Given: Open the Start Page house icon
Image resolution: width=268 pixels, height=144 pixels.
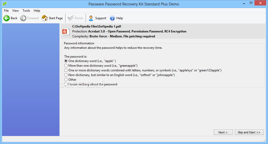Looking at the screenshot, I should pos(45,18).
